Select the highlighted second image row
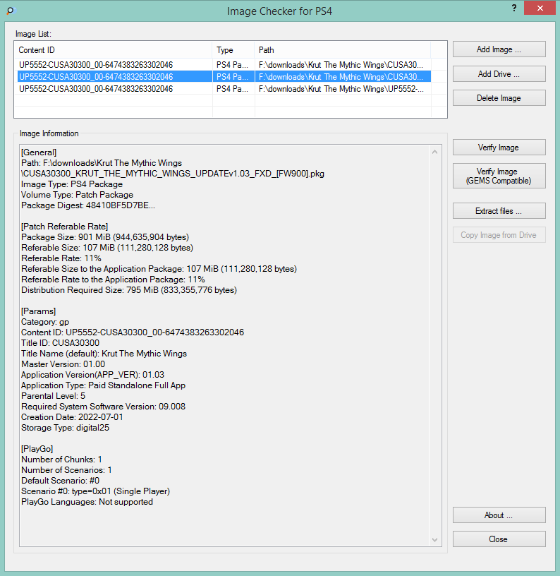 click(224, 76)
